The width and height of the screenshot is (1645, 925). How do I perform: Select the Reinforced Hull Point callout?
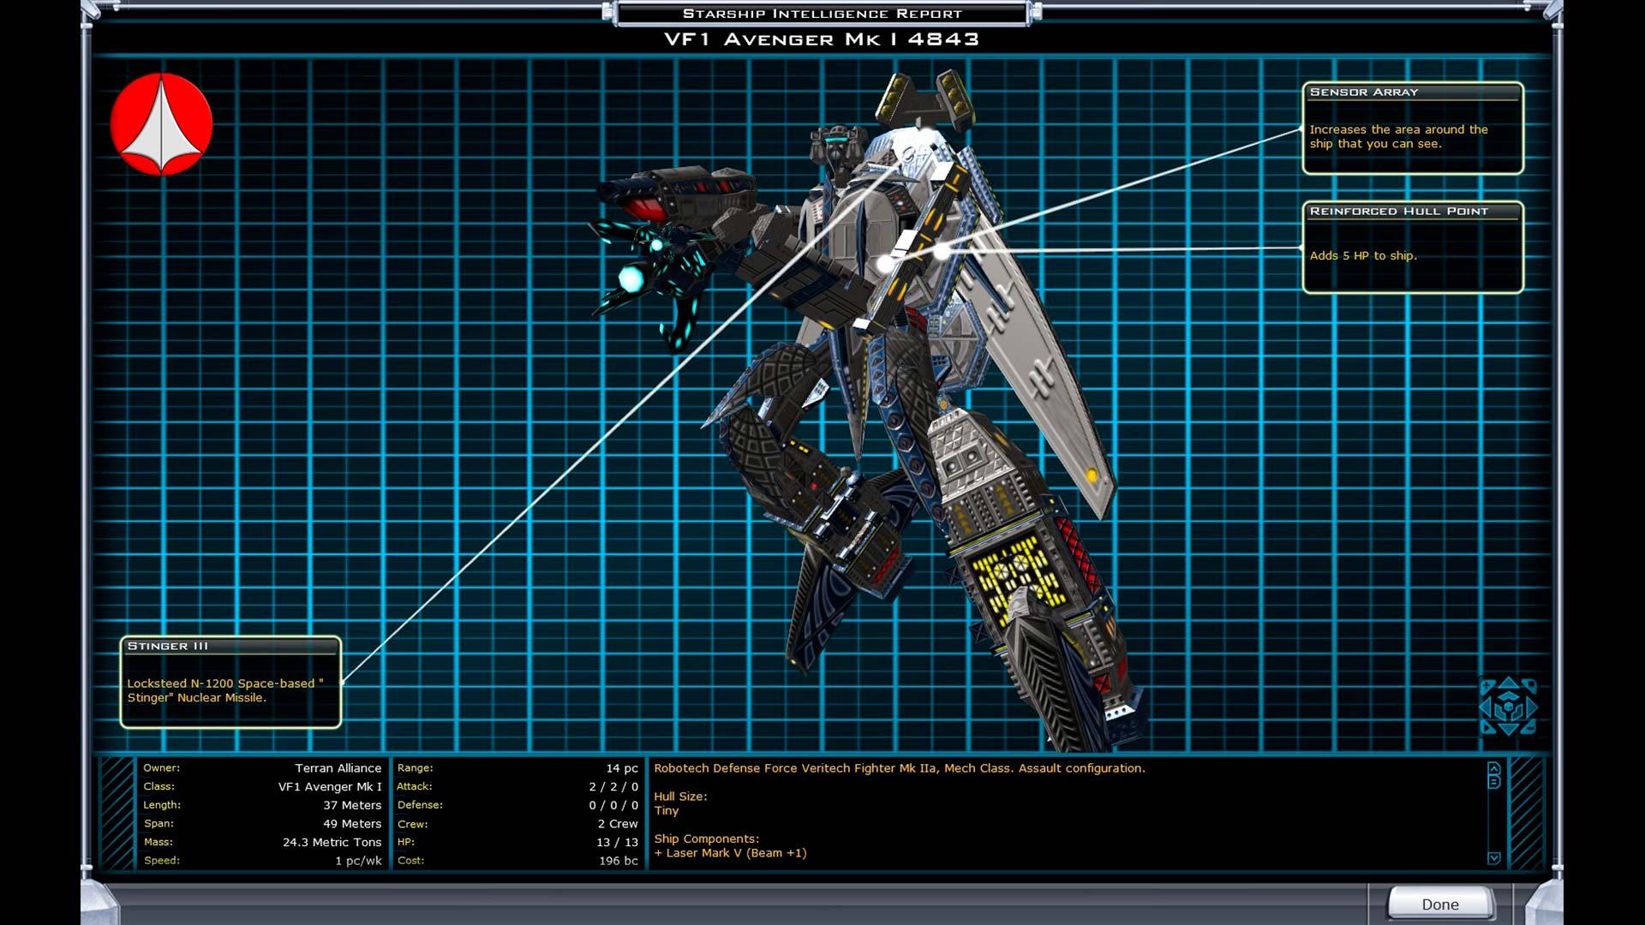[x=1412, y=248]
